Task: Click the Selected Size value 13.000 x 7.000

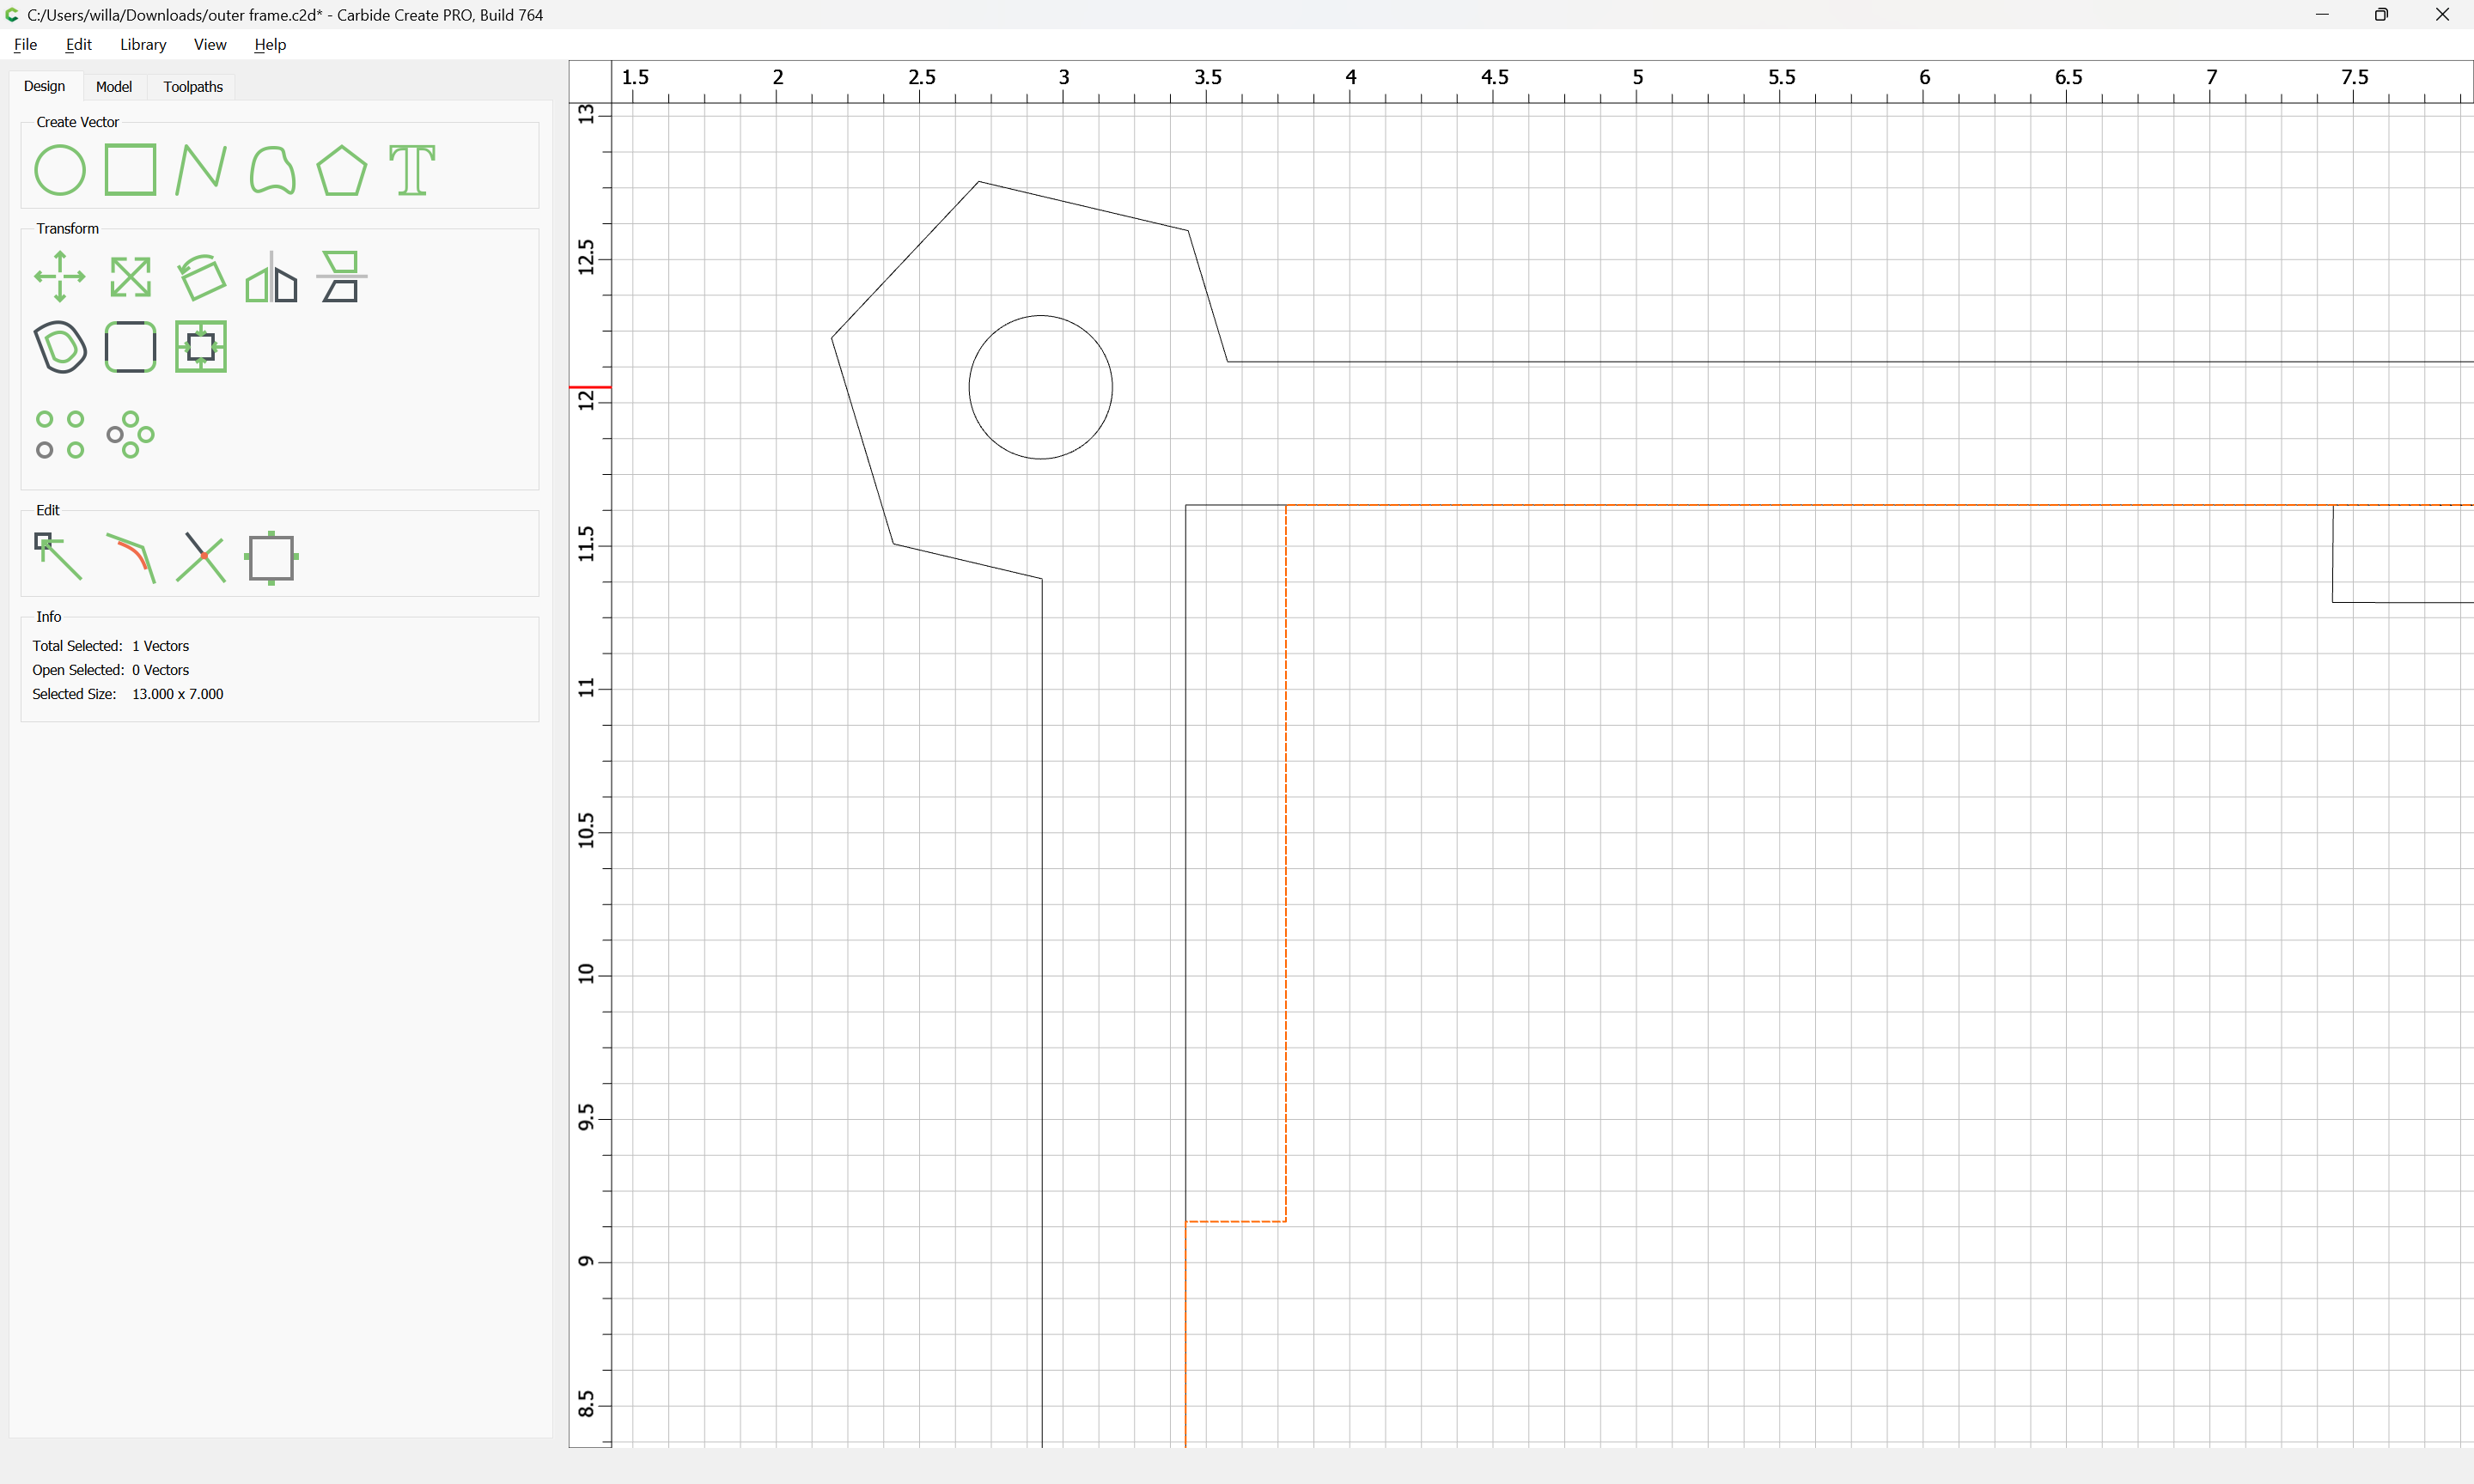Action: point(178,694)
